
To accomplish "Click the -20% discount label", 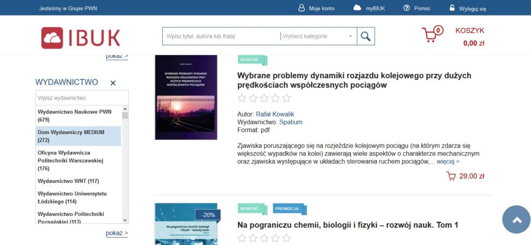I will [x=208, y=215].
